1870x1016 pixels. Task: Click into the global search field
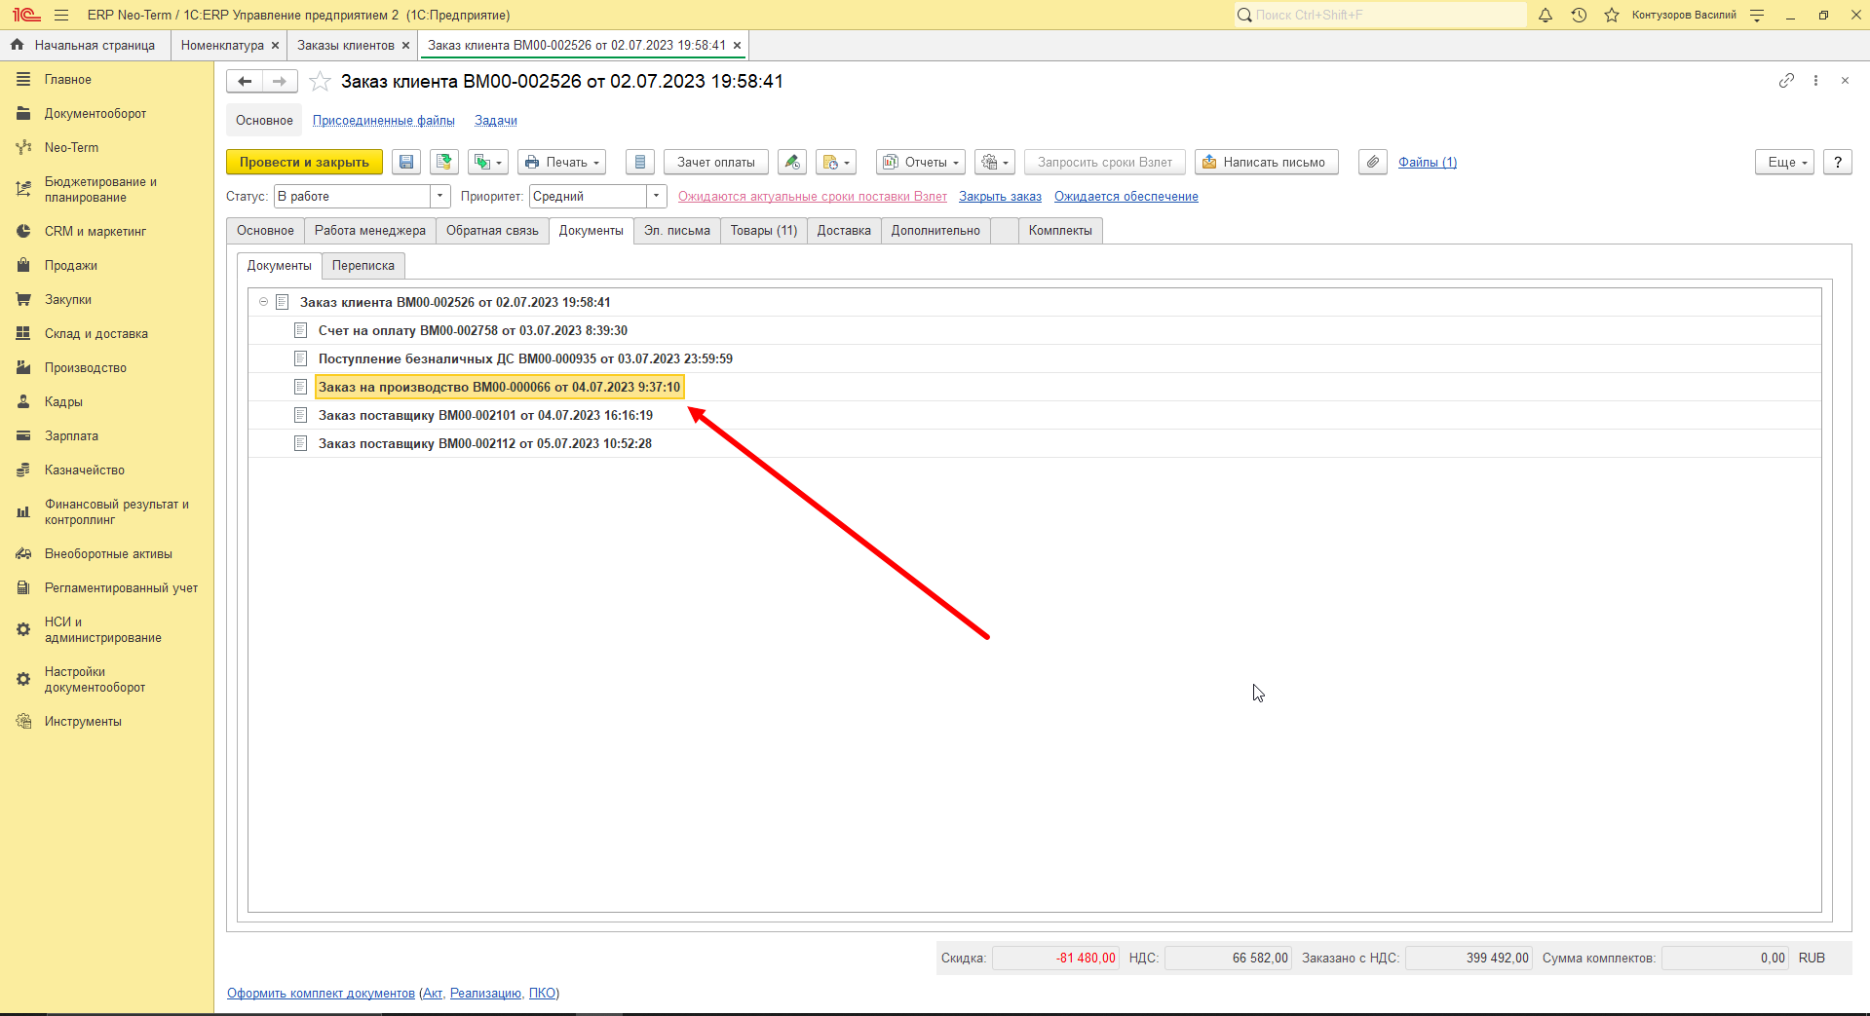click(1381, 15)
